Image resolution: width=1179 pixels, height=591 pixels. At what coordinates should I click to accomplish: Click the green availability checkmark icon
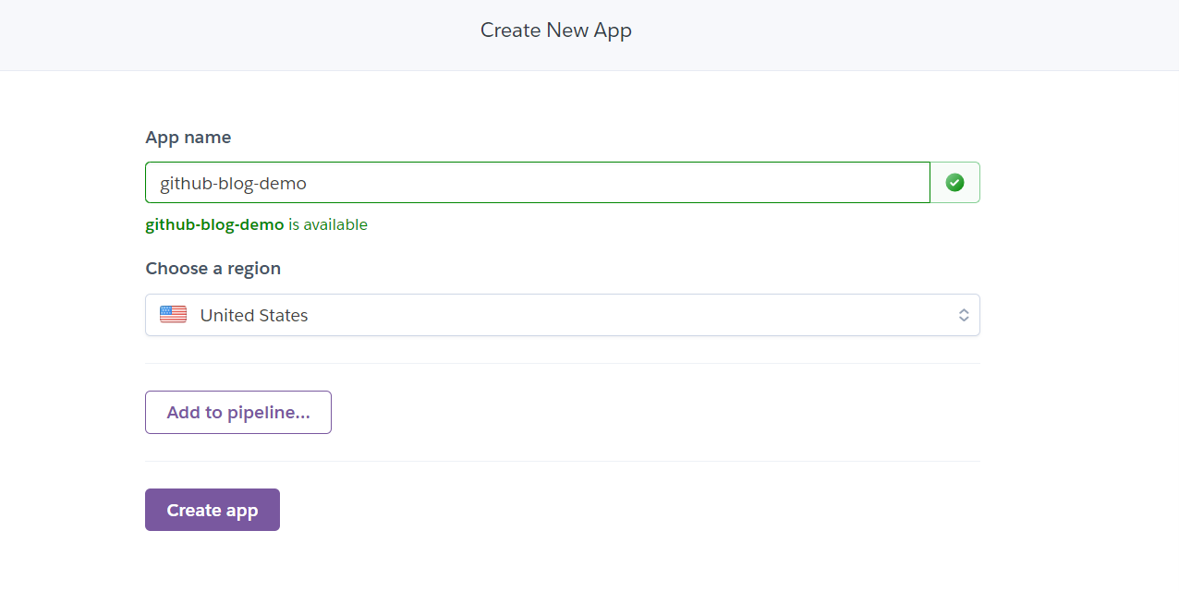tap(954, 183)
